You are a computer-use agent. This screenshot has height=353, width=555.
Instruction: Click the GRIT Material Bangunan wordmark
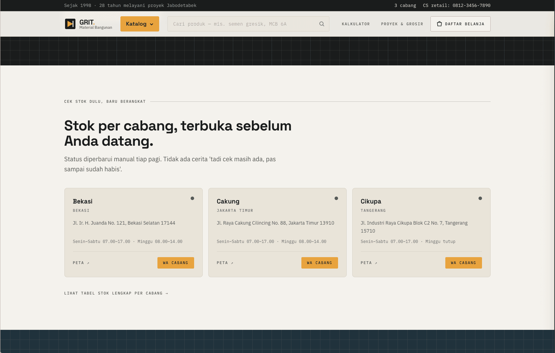click(x=96, y=24)
